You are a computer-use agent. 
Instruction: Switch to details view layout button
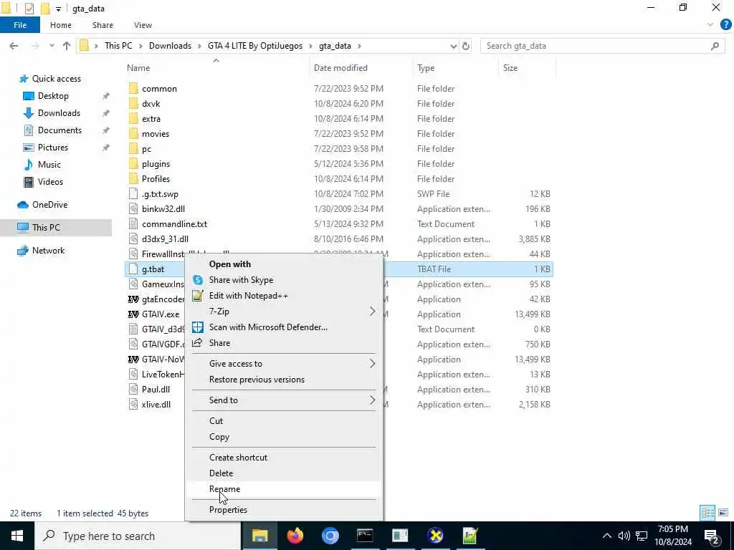tap(707, 513)
